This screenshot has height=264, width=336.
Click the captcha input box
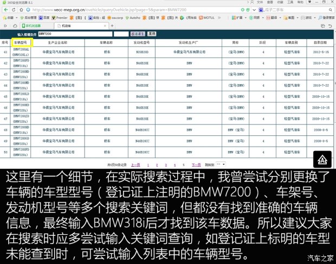pos(121,34)
